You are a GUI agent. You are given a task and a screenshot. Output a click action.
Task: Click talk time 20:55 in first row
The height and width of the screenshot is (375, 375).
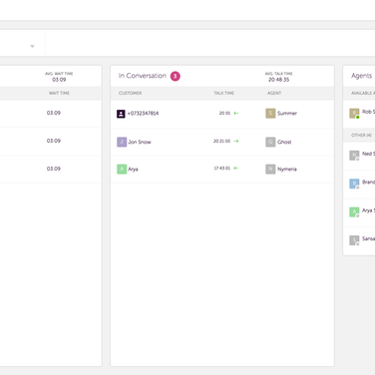(x=224, y=114)
